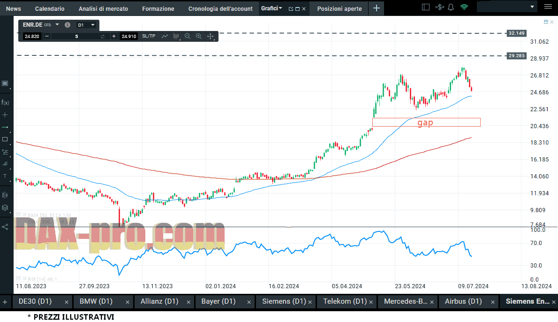Screen dimensions: 558x322
Task: Zoom out the chart
Action: coord(188,36)
